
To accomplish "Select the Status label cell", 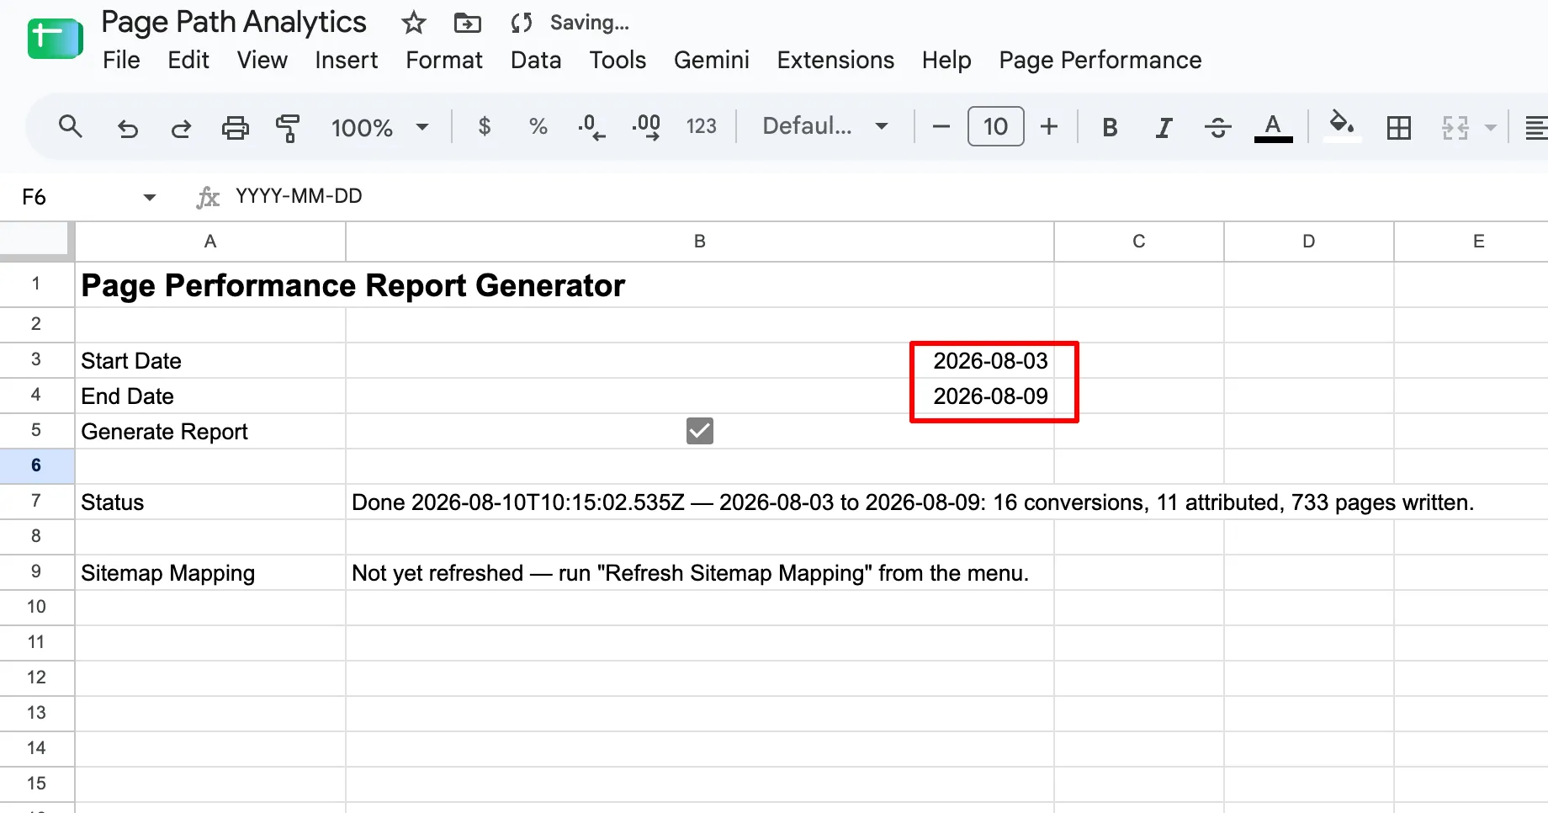I will point(210,502).
